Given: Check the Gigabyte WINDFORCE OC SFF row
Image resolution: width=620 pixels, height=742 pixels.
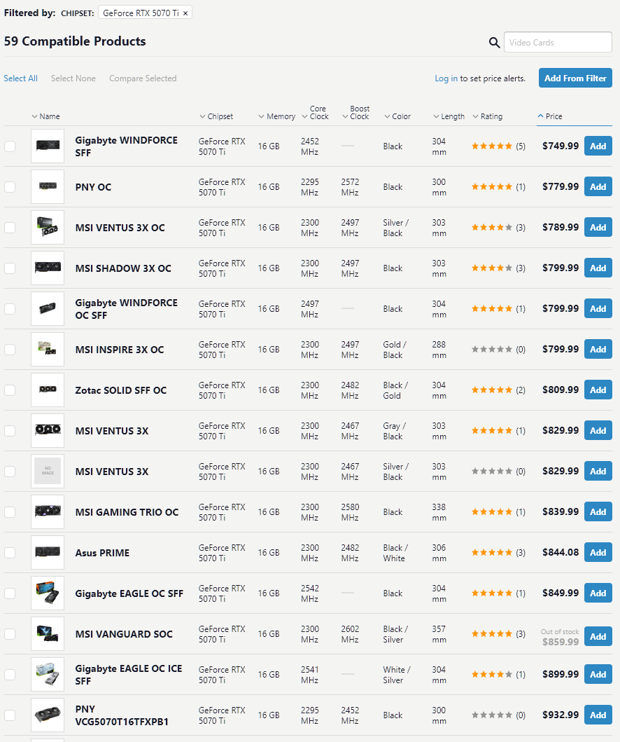Looking at the screenshot, I should tap(10, 309).
